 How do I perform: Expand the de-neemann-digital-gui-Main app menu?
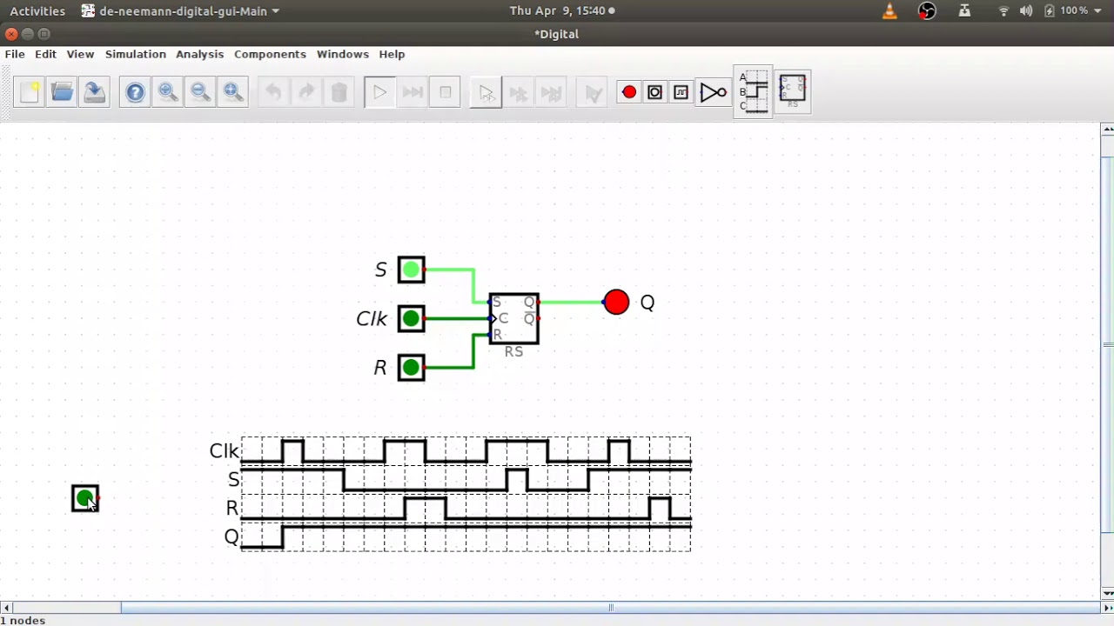click(180, 10)
